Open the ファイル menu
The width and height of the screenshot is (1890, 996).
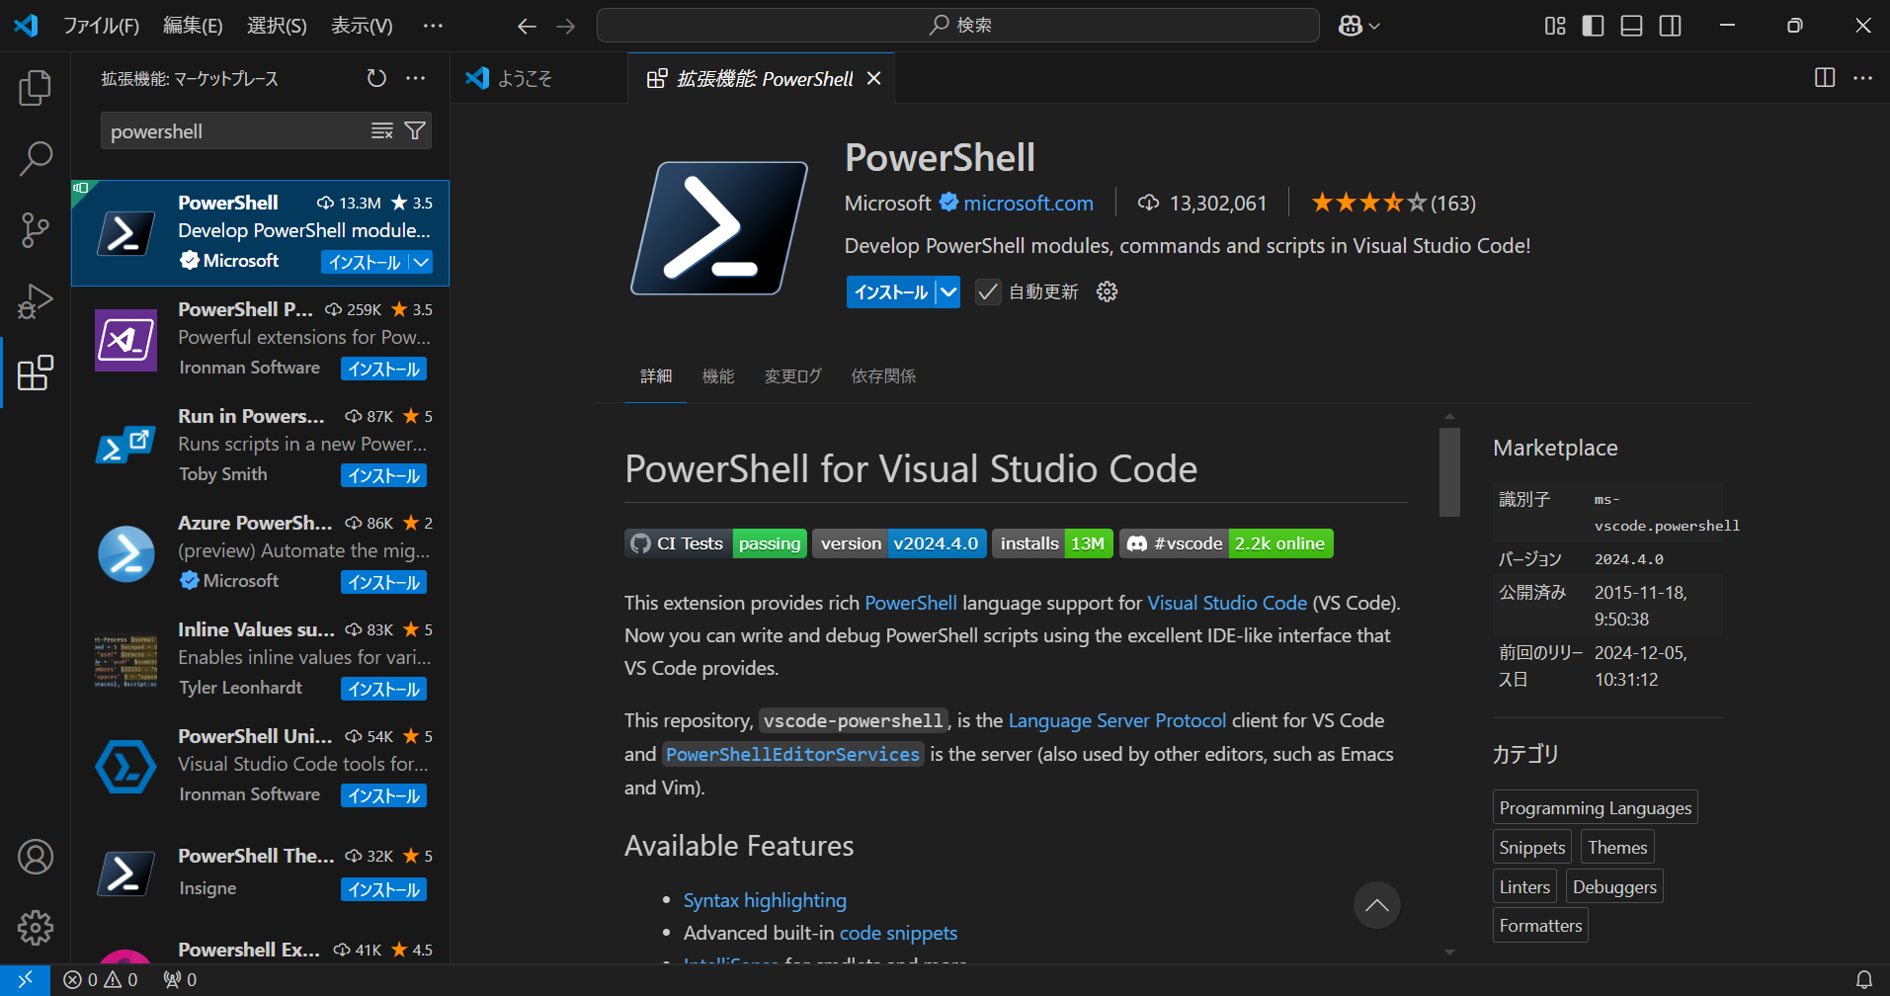coord(102,25)
